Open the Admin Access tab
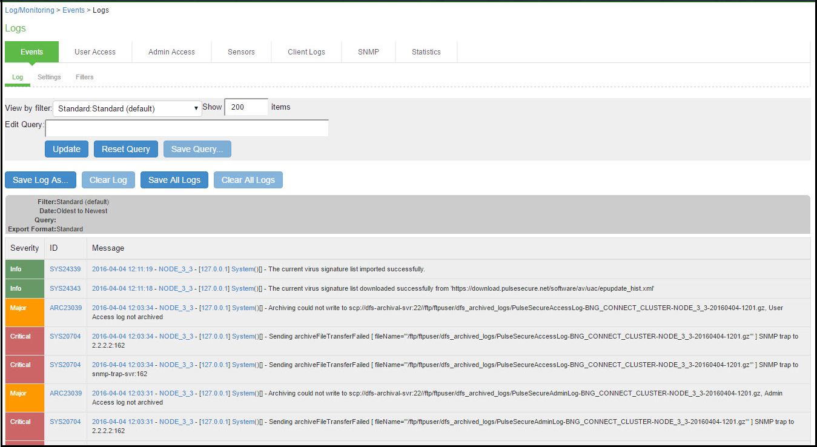The width and height of the screenshot is (817, 447). [x=171, y=52]
